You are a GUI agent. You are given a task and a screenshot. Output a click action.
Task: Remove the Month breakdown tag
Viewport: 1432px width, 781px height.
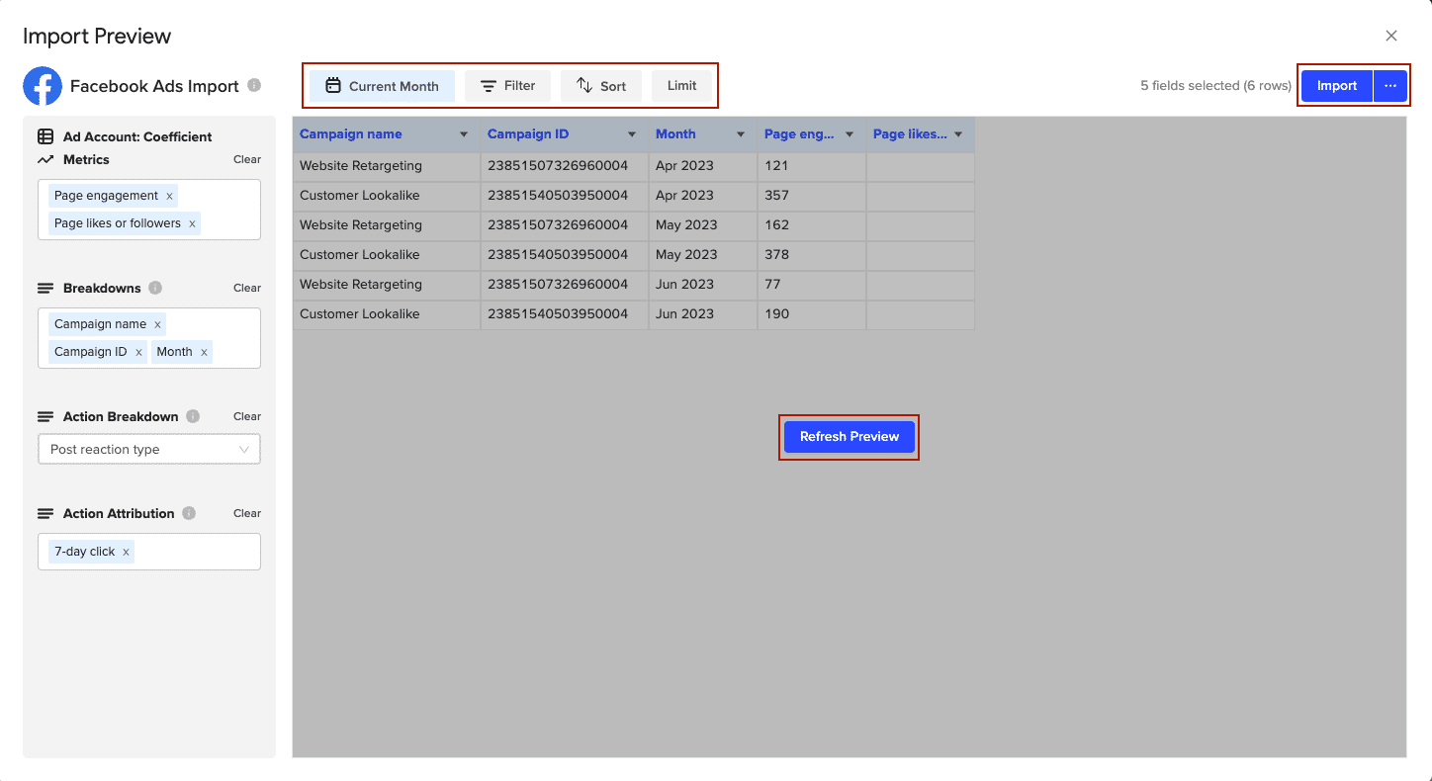pyautogui.click(x=204, y=352)
